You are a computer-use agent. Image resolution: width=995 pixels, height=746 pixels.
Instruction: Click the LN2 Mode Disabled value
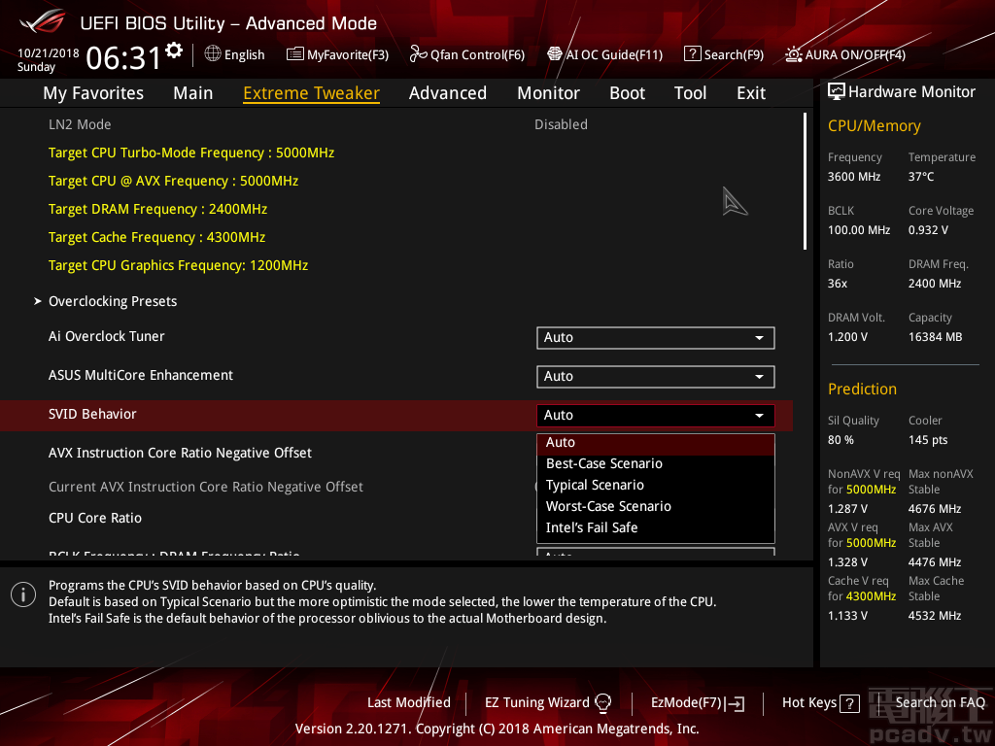tap(561, 124)
